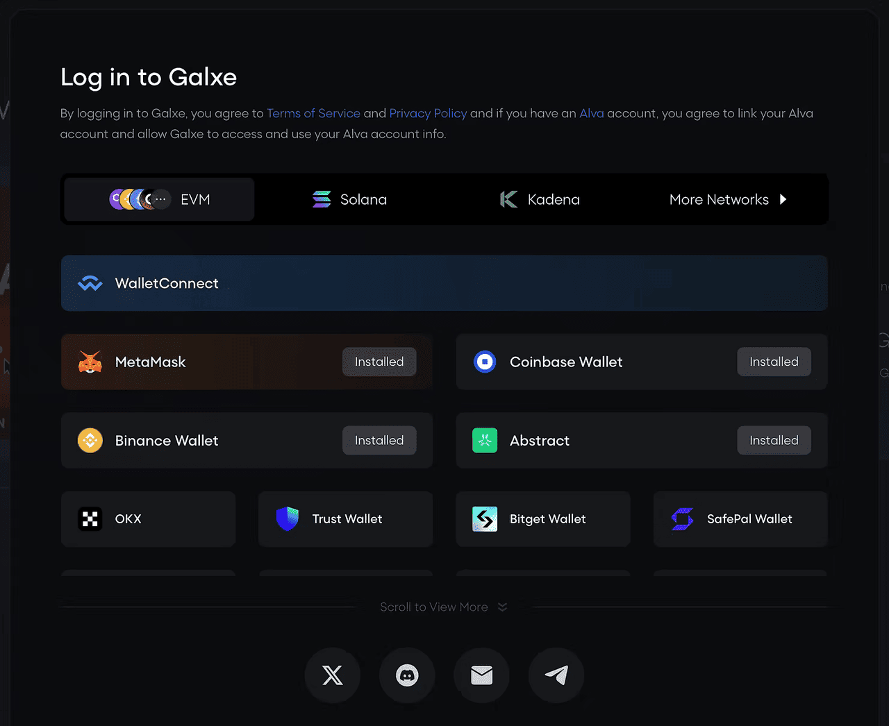The height and width of the screenshot is (726, 889).
Task: Click the Trust Wallet label text
Action: coord(347,518)
